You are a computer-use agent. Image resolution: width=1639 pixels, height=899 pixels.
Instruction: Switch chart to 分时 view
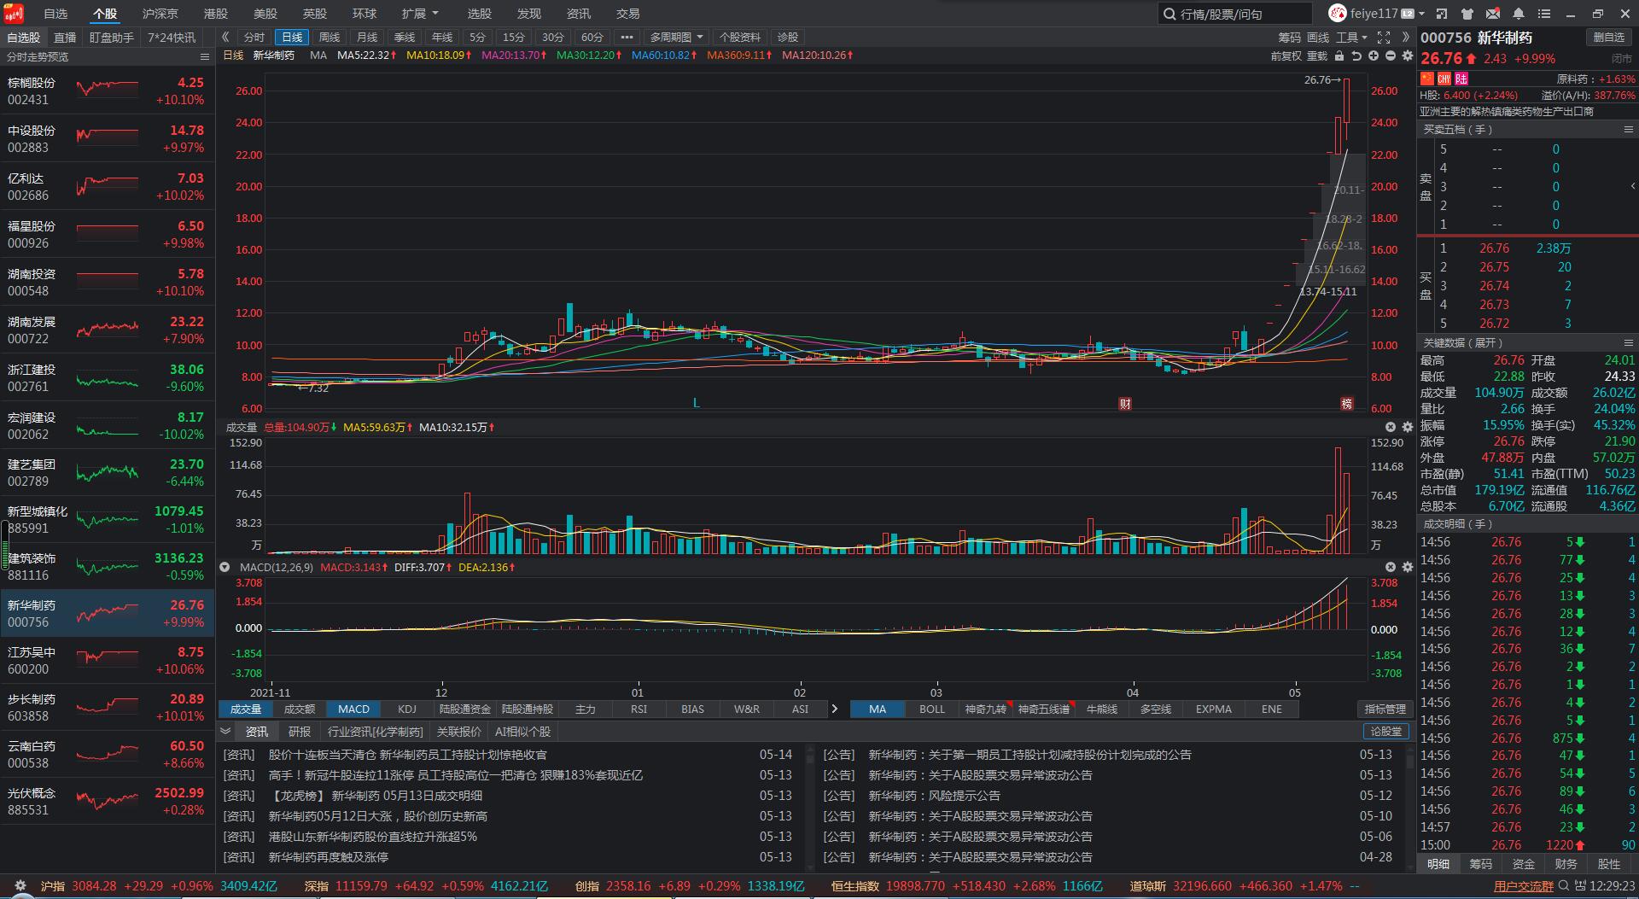coord(254,37)
